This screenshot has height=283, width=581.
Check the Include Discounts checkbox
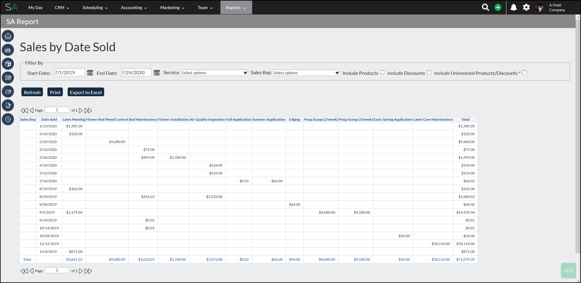(x=429, y=72)
